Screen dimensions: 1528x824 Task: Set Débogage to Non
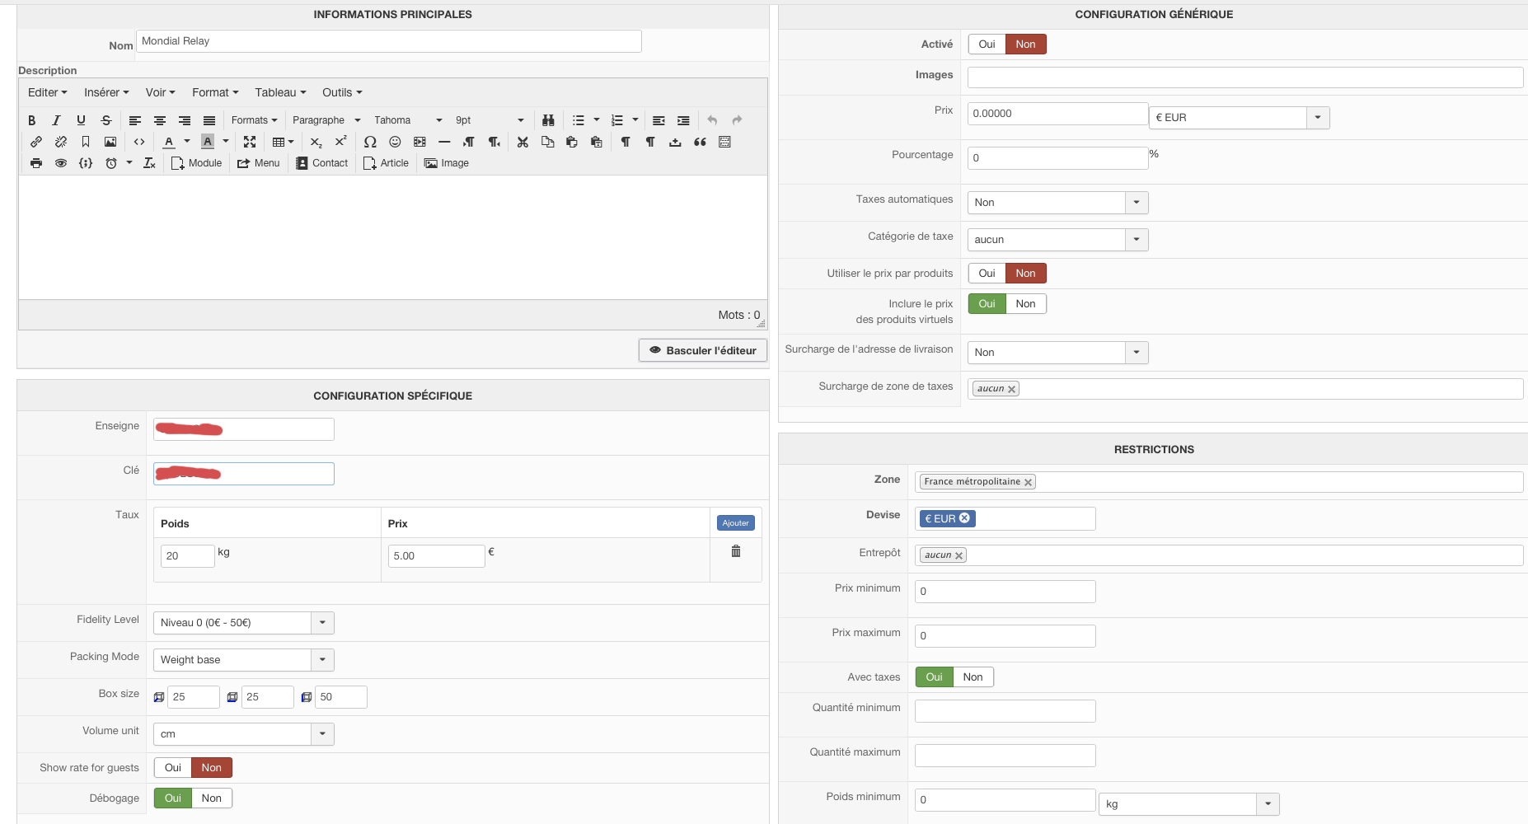pyautogui.click(x=211, y=798)
